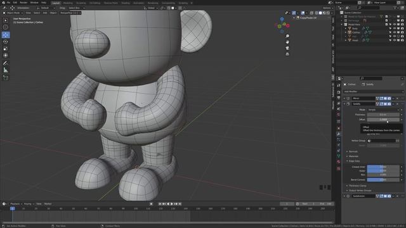Image resolution: width=406 pixels, height=228 pixels.
Task: Select the Measure tool
Action: coord(6,70)
